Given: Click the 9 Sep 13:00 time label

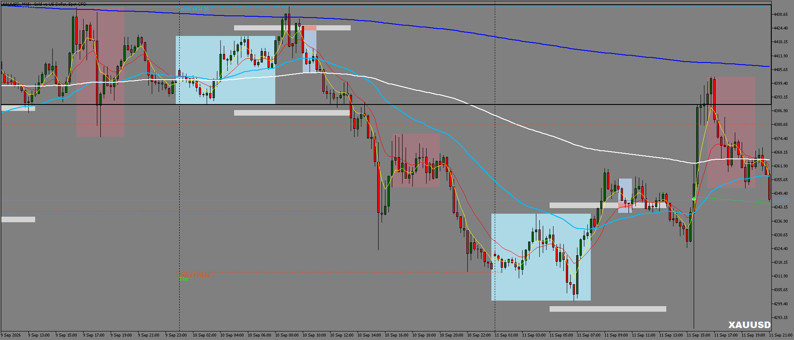Looking at the screenshot, I should coord(39,335).
